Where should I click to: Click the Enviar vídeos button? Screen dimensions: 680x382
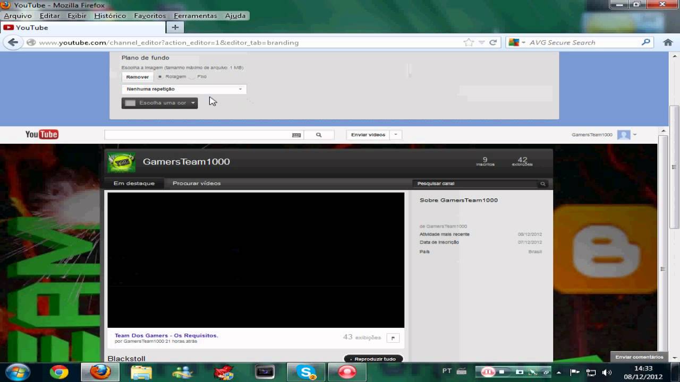pyautogui.click(x=368, y=135)
